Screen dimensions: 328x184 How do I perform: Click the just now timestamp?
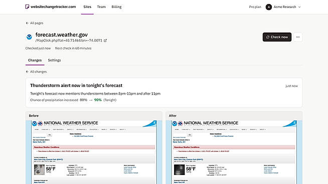(291, 86)
